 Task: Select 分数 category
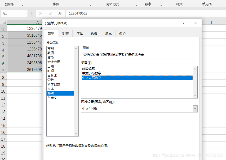[x=60, y=80]
